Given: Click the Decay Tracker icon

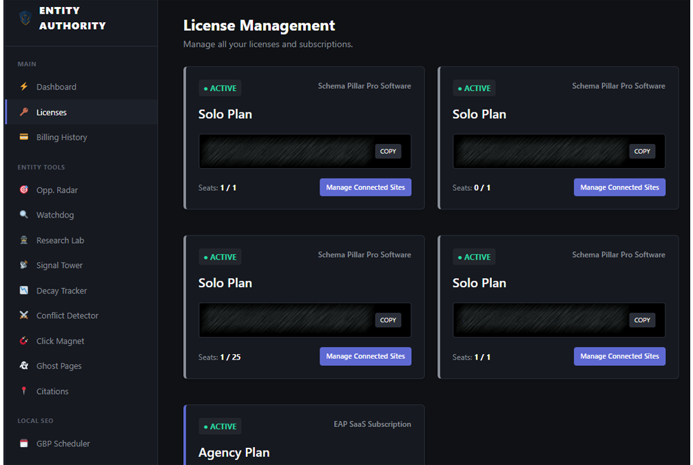Looking at the screenshot, I should coord(25,290).
